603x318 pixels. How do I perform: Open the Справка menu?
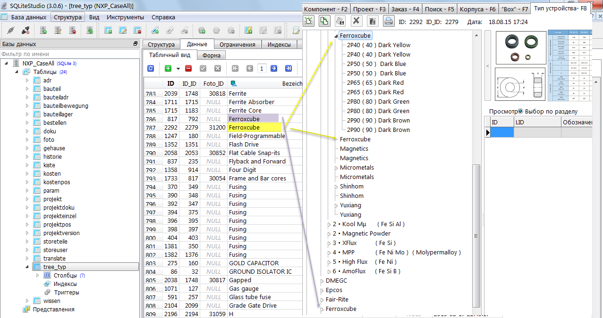click(x=163, y=17)
